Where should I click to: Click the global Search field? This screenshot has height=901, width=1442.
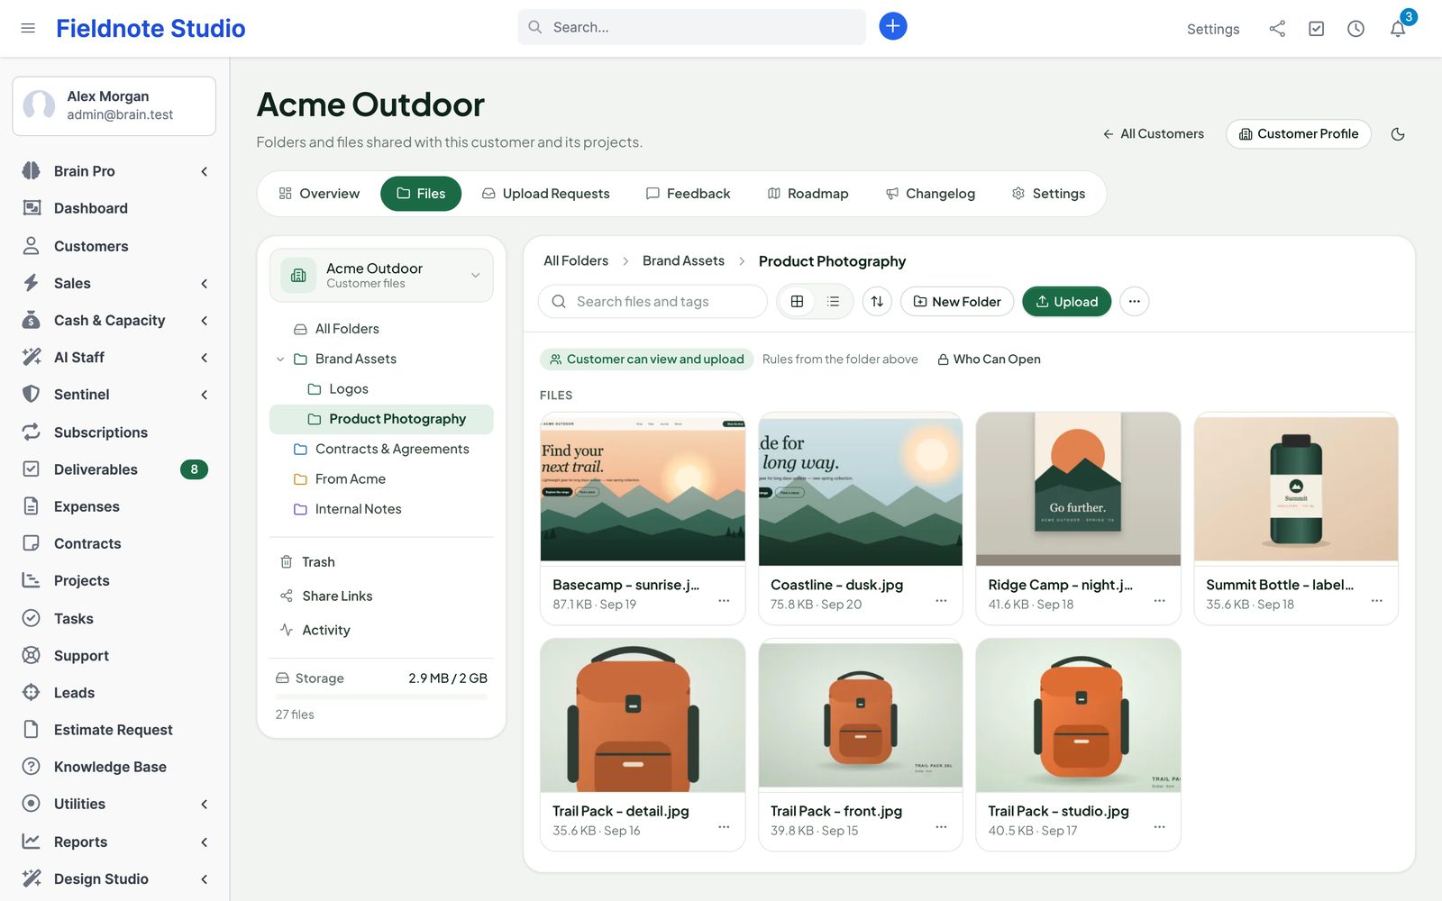[x=691, y=27]
